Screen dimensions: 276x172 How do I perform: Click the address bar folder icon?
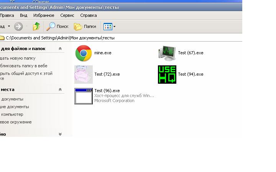click(2, 38)
